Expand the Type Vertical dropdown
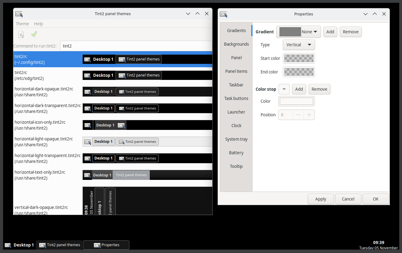The height and width of the screenshot is (253, 402). click(299, 45)
